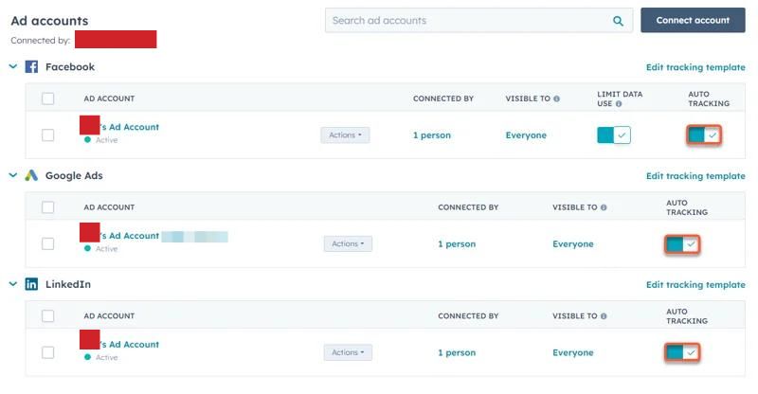Click 1 person link in Google Ads row
The image size is (758, 394).
[457, 244]
